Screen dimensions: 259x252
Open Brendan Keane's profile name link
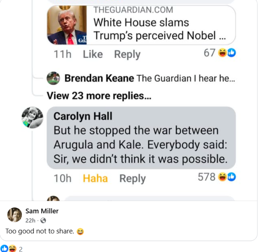(x=99, y=78)
